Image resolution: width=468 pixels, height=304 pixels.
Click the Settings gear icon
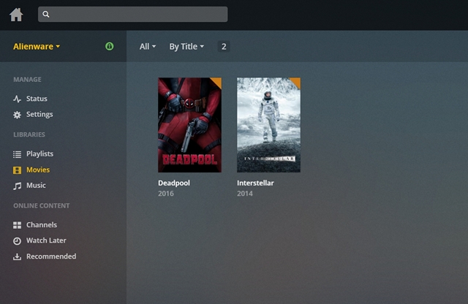click(17, 115)
